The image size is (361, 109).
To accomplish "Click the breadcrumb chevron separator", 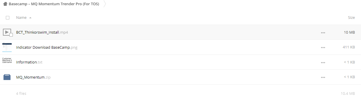I will point(105,4).
